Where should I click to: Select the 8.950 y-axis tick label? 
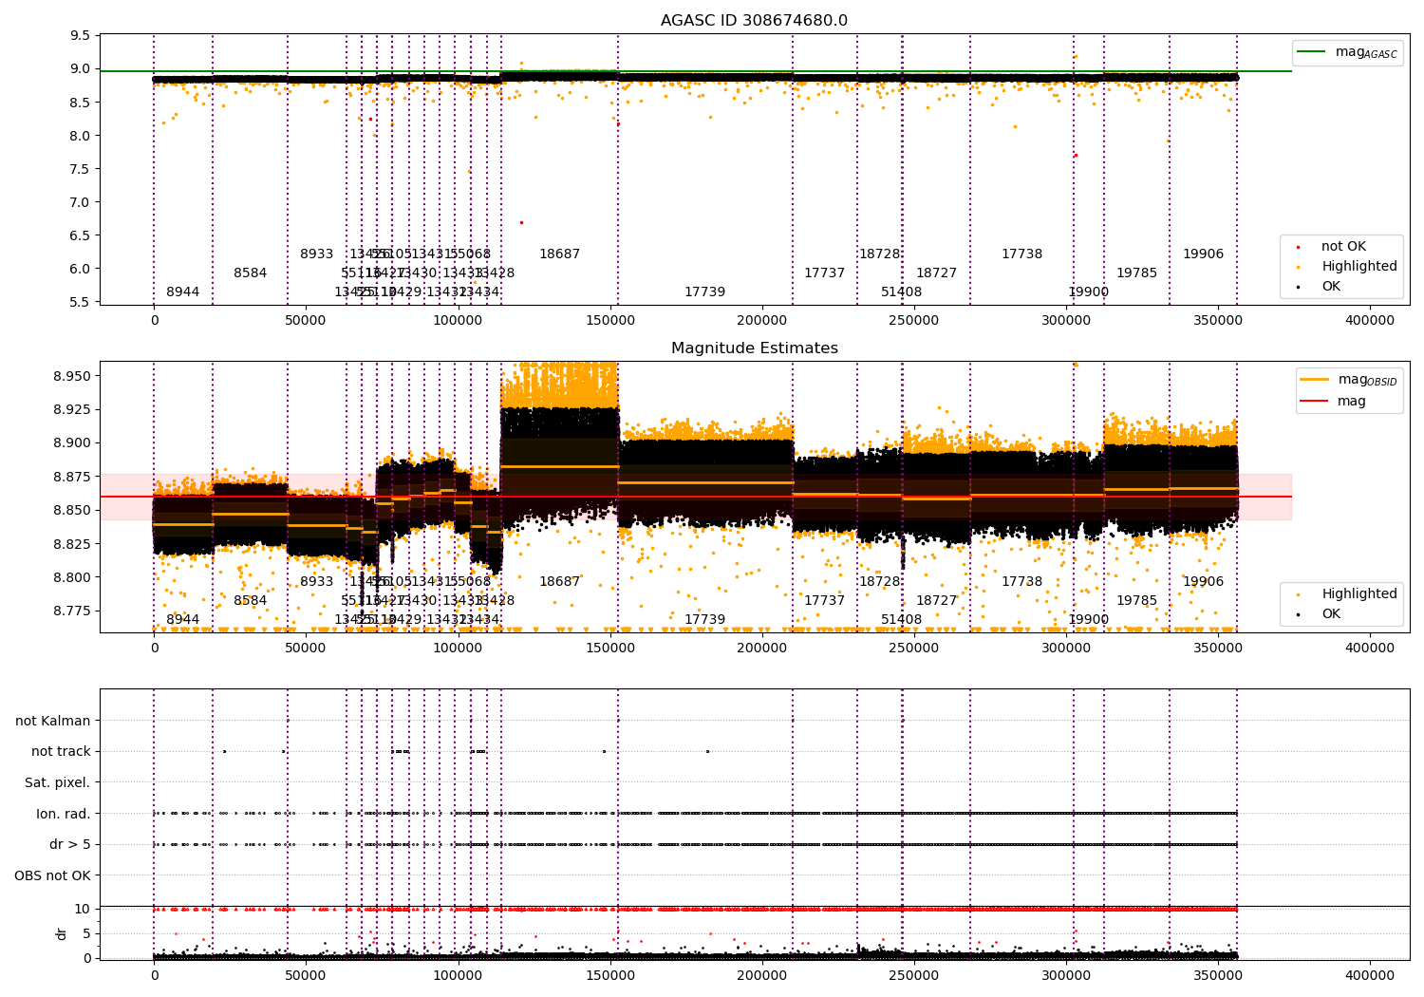pyautogui.click(x=72, y=376)
